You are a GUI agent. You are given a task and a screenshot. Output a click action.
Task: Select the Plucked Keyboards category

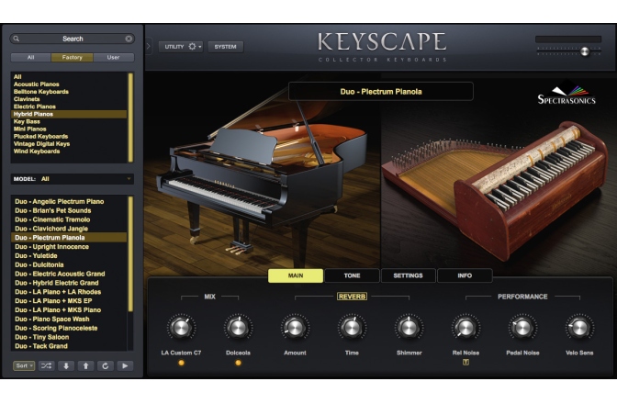(69, 137)
